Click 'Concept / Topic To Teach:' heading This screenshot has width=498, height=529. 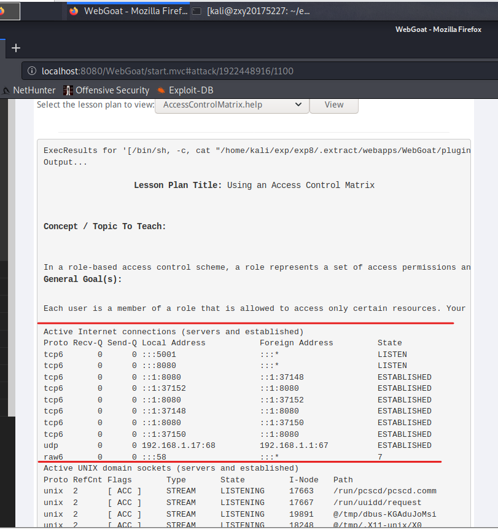(x=104, y=226)
